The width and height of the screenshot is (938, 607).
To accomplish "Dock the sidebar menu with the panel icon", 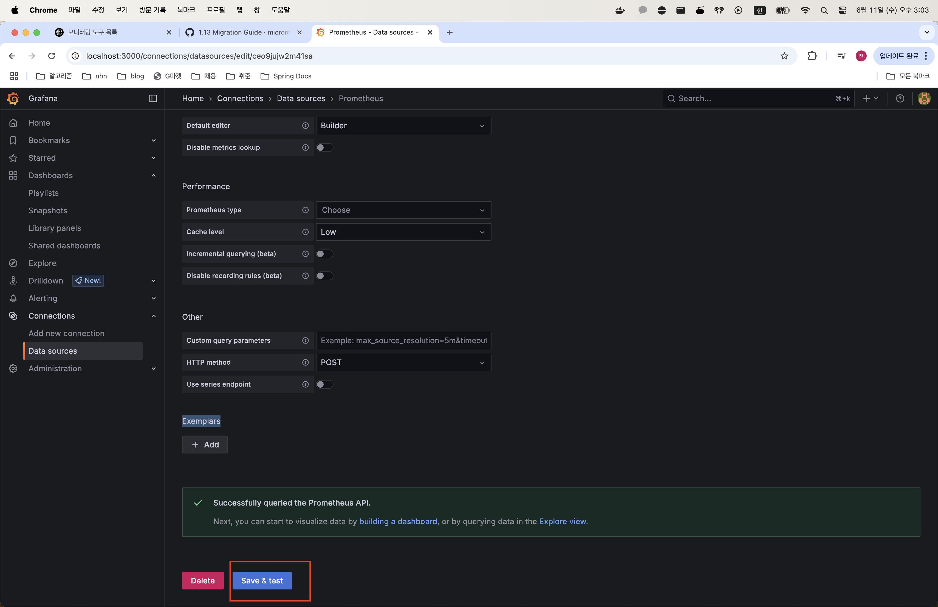I will coord(153,98).
